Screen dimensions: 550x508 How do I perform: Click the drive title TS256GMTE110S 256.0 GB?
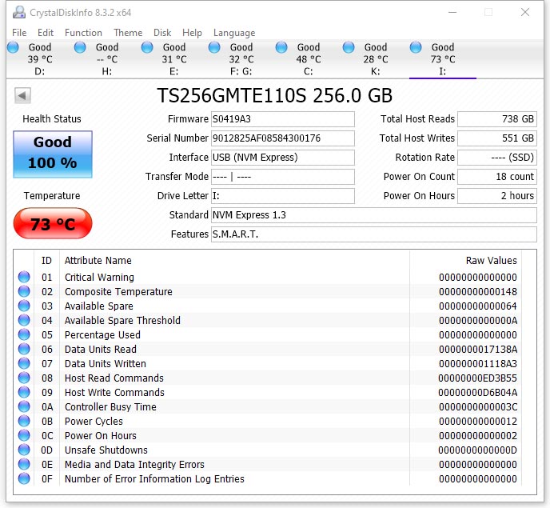[275, 95]
